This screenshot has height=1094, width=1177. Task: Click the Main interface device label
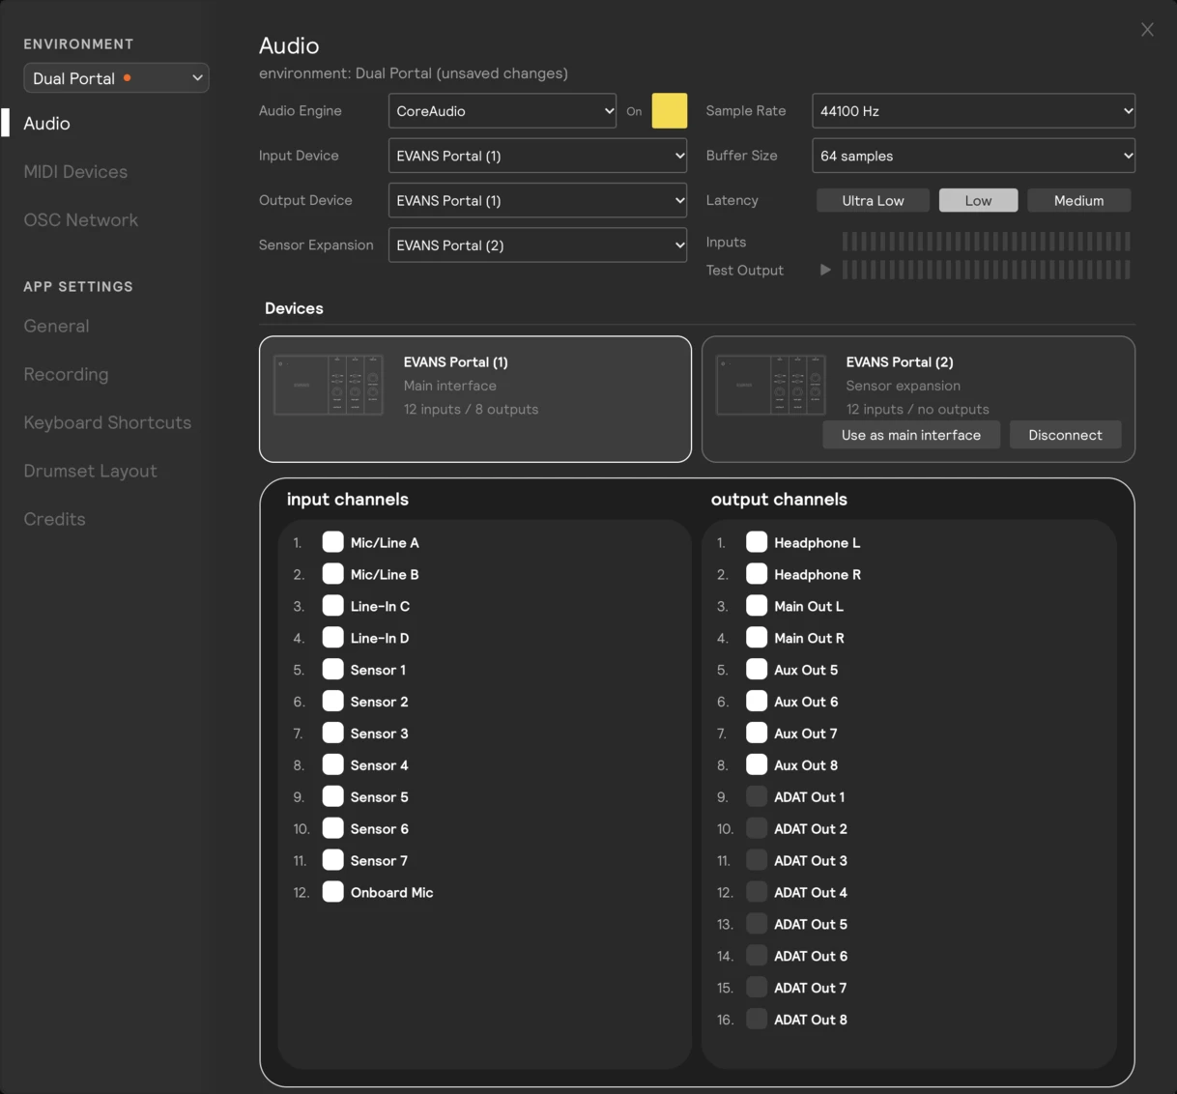point(449,386)
